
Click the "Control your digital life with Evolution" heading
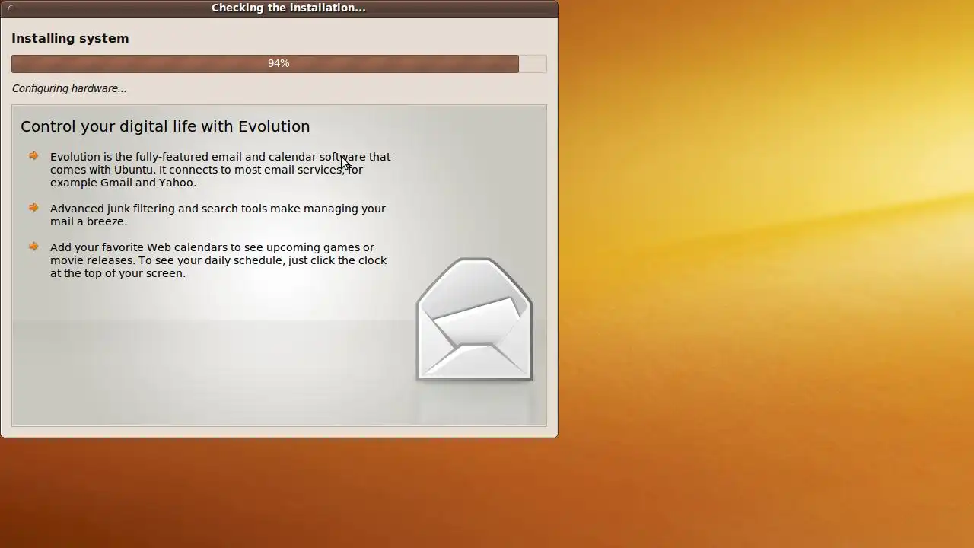(x=165, y=126)
